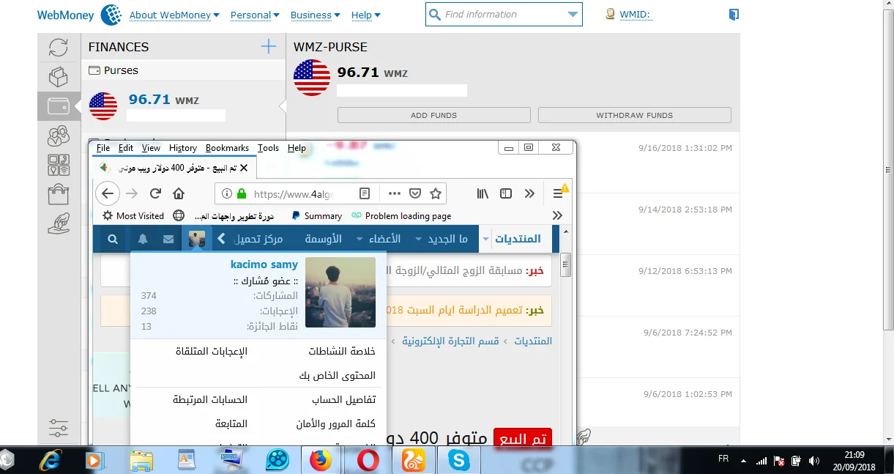This screenshot has height=474, width=894.
Task: Open the payment services icon in WebMoney sidebar
Action: [59, 165]
